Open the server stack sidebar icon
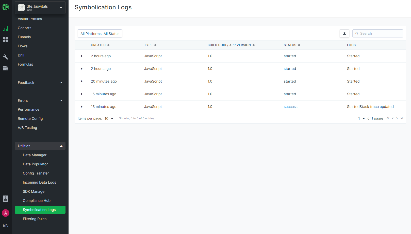This screenshot has height=234, width=411. pyautogui.click(x=6, y=68)
